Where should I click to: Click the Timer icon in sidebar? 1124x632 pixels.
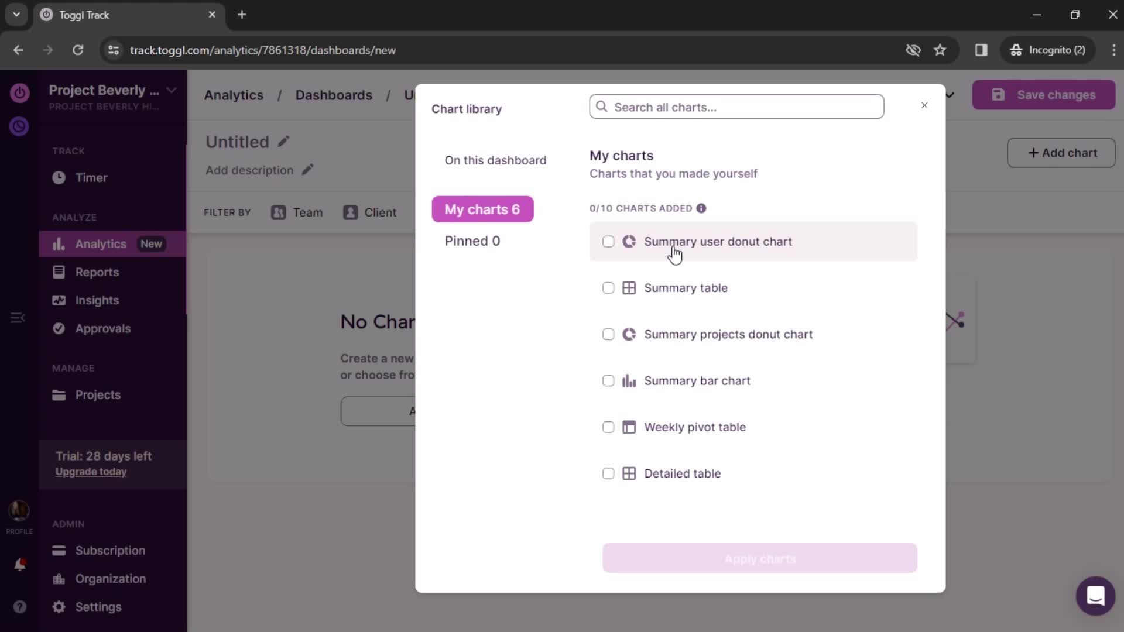(x=59, y=177)
